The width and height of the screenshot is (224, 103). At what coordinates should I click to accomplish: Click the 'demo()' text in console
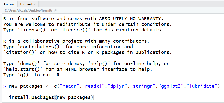click(x=29, y=64)
